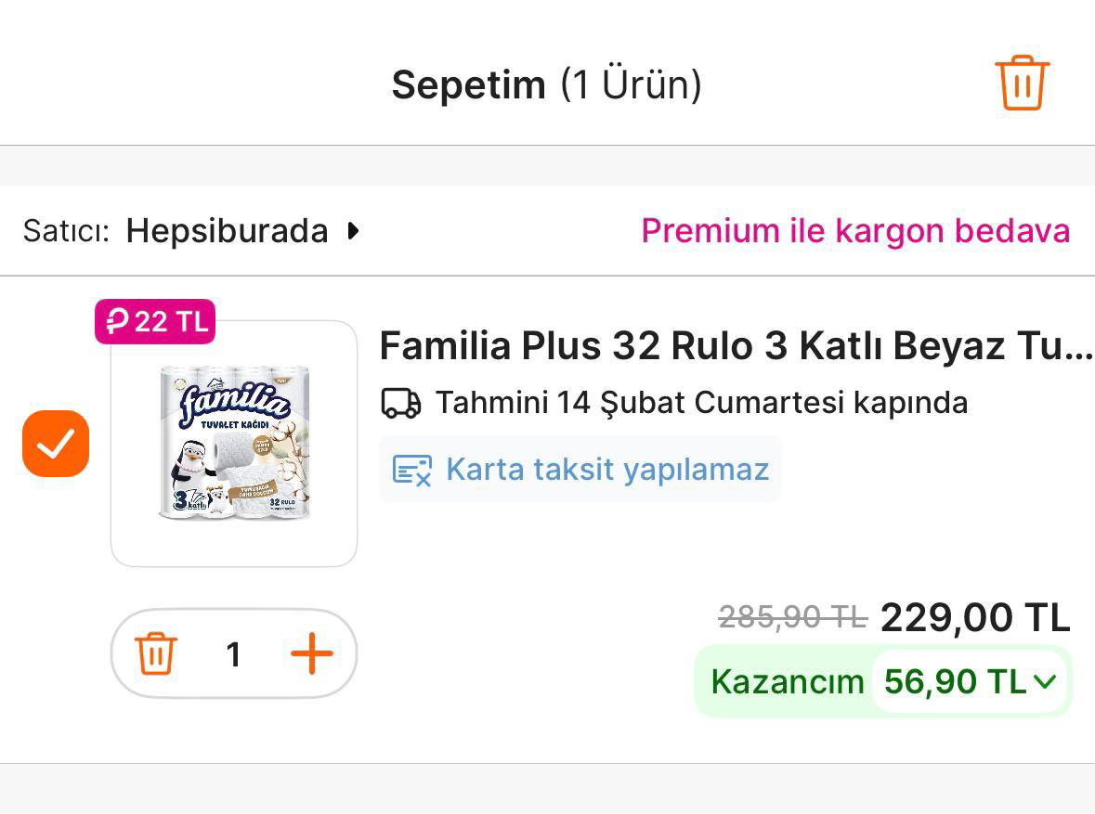
Task: Click the (1 Ürün) item count
Action: [x=631, y=85]
